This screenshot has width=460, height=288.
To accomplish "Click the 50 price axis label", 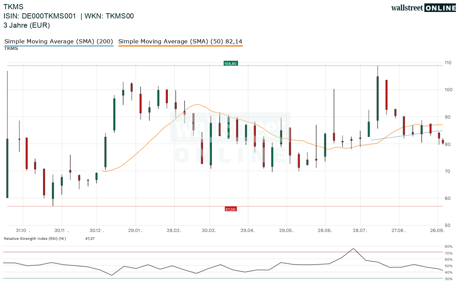I will click(x=447, y=225).
